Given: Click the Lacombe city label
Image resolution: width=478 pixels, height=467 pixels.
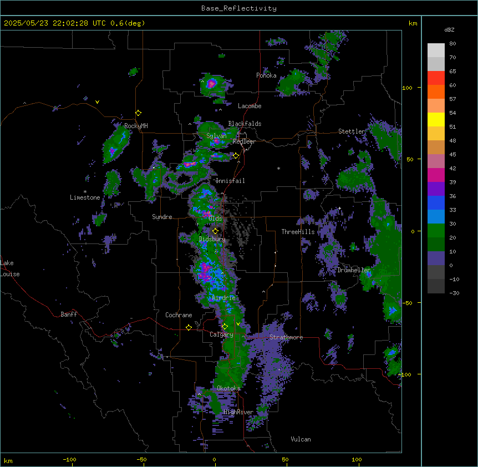Looking at the screenshot, I should click(x=250, y=106).
